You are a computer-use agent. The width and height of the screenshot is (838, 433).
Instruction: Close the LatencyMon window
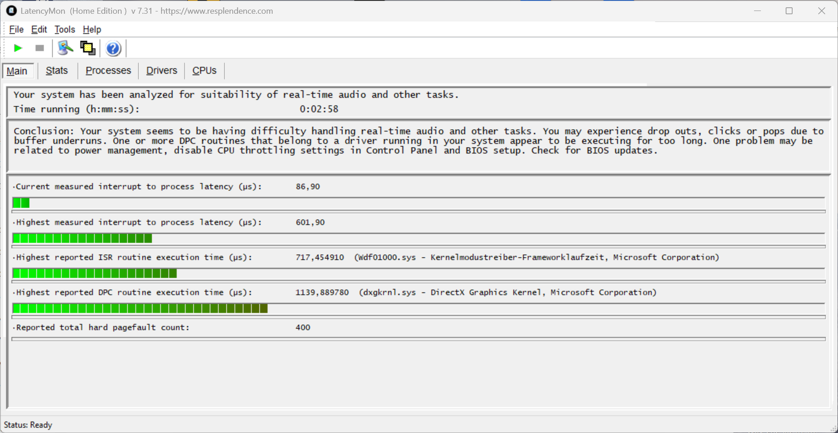click(821, 11)
